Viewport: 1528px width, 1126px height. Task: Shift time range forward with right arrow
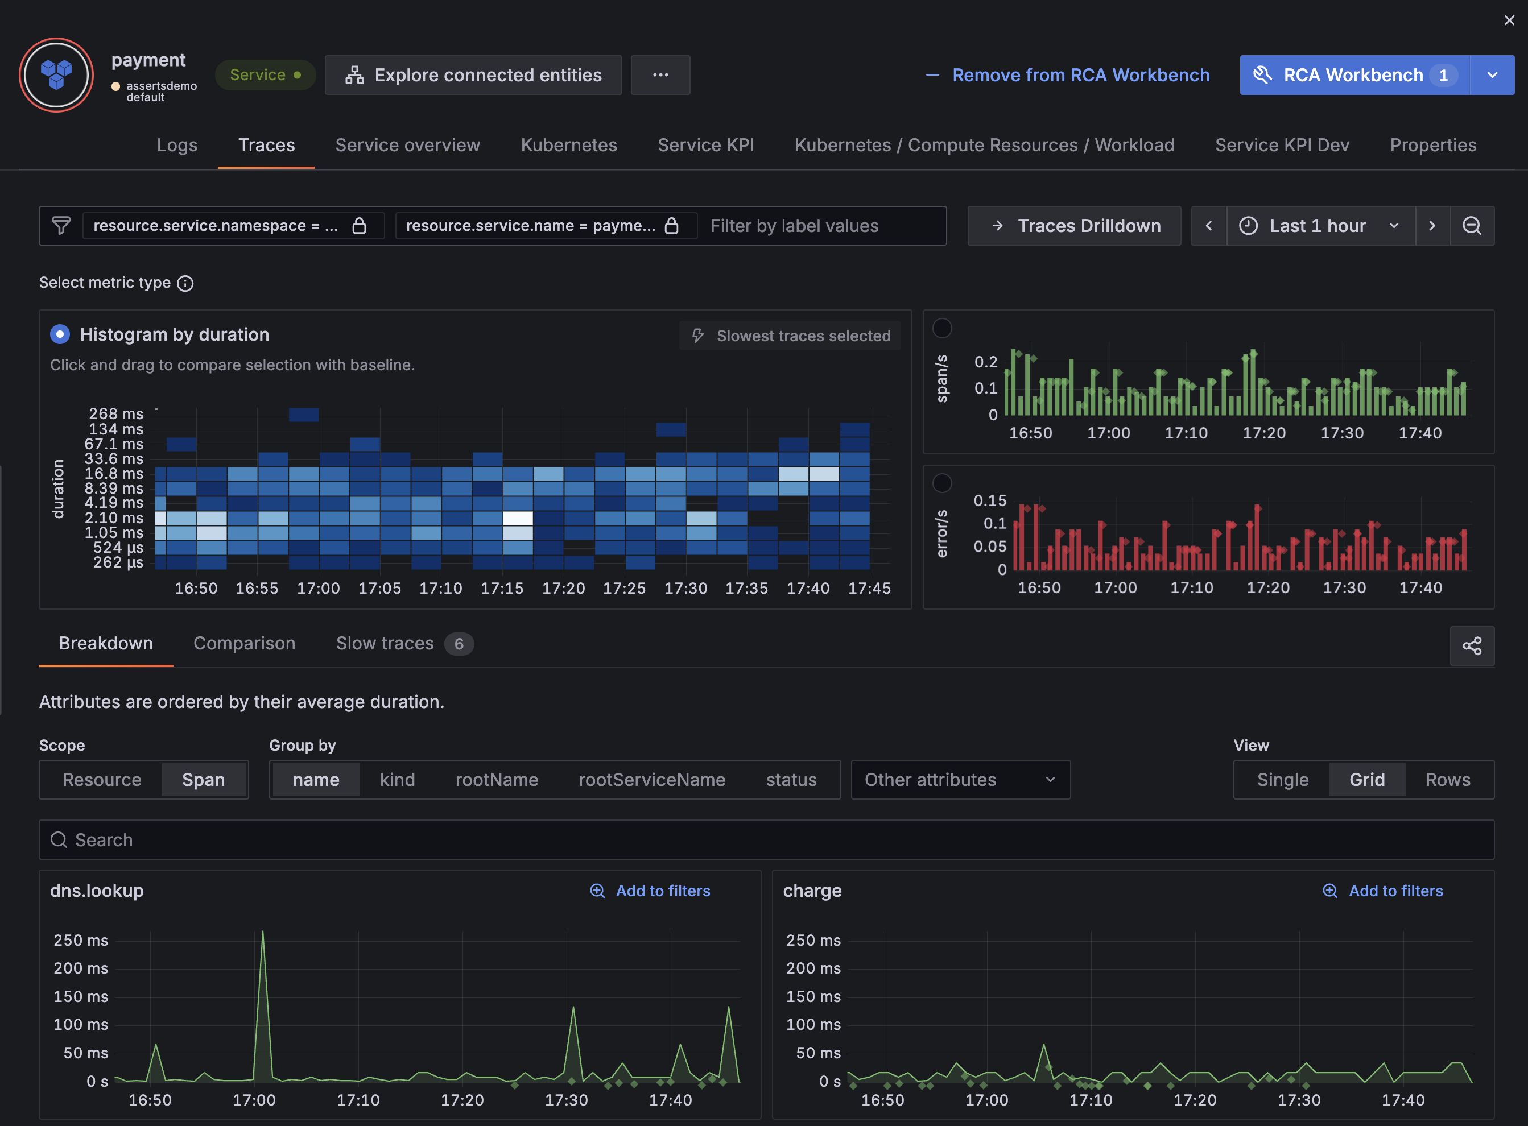click(1432, 226)
